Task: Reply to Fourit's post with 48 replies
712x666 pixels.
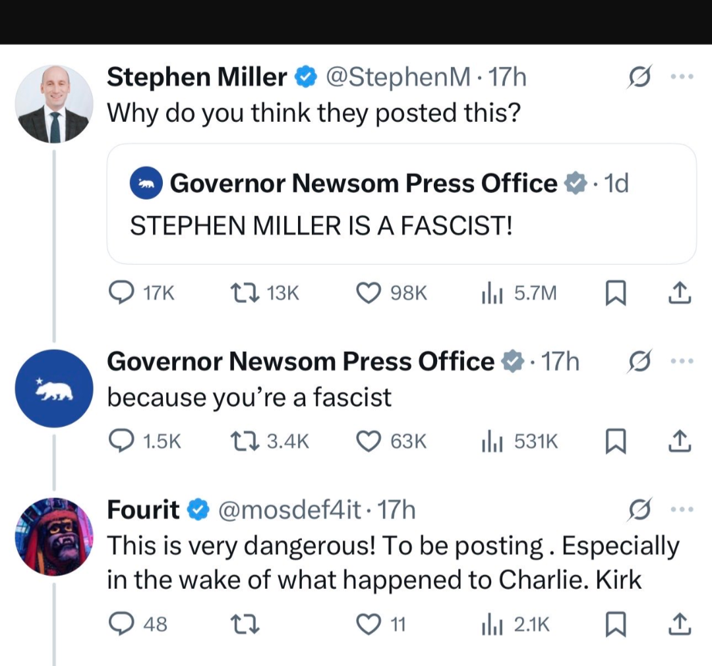Action: 121,623
